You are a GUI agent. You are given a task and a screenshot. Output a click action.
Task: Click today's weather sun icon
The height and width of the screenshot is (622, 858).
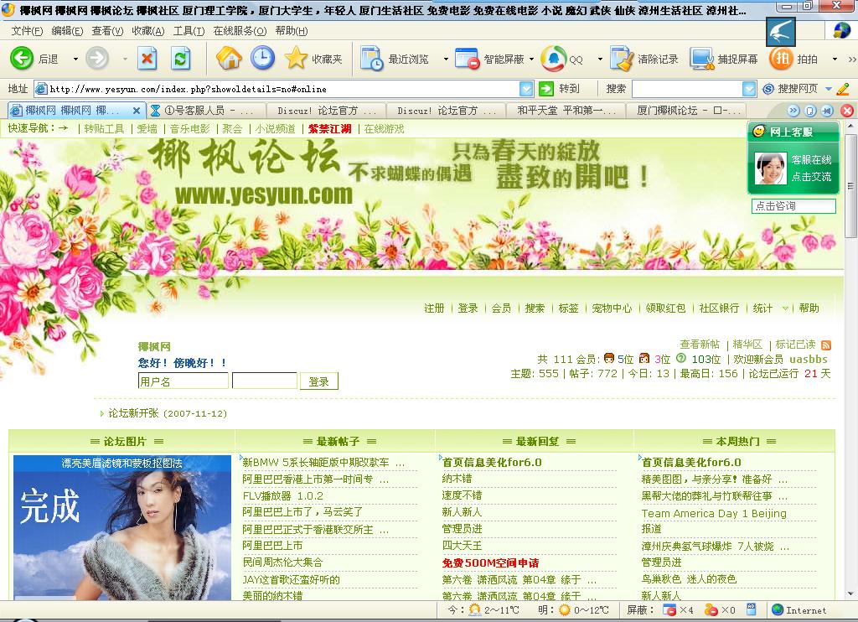[475, 610]
